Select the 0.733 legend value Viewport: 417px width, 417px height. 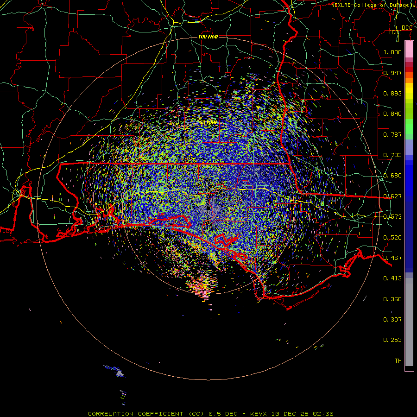pos(392,155)
